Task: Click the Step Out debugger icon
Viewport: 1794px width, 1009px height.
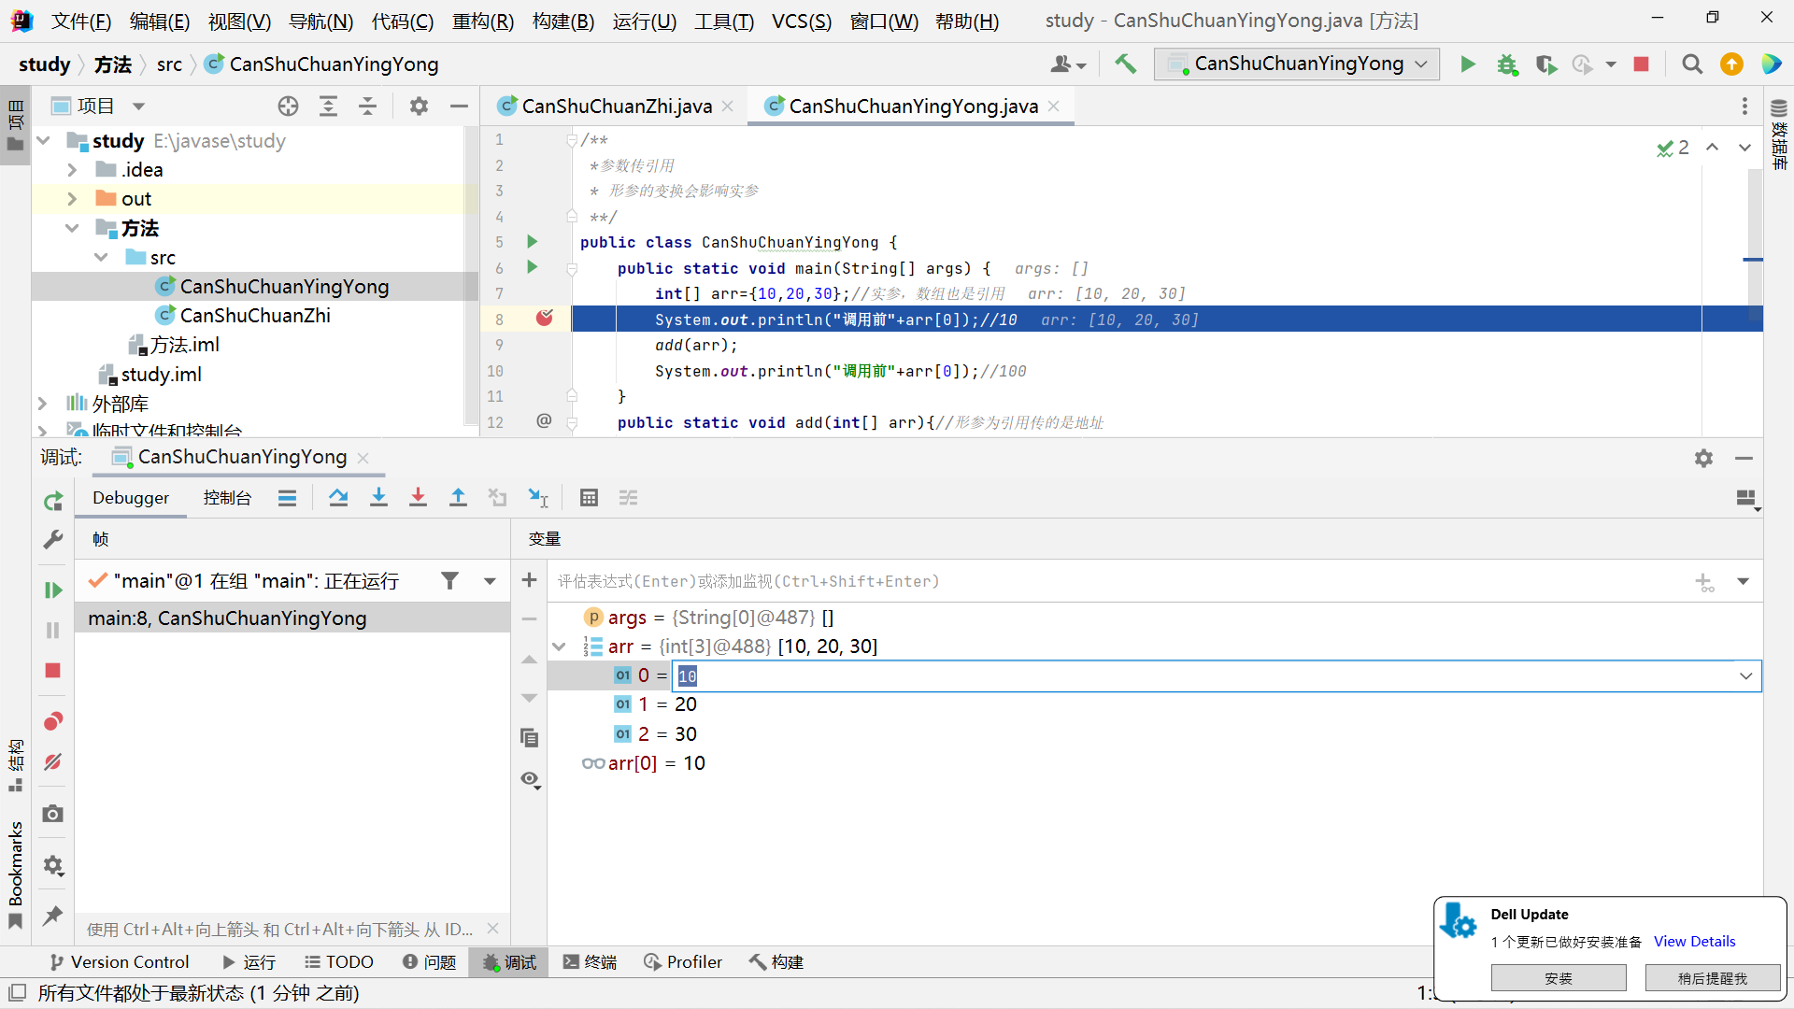Action: point(458,498)
